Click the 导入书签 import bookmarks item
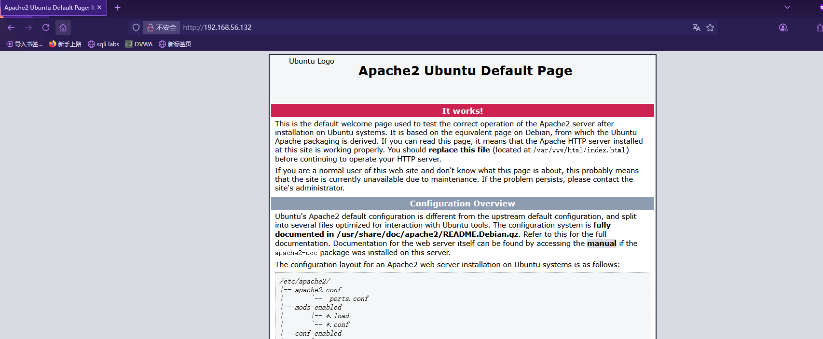Screen dimensions: 823x339 [24, 44]
